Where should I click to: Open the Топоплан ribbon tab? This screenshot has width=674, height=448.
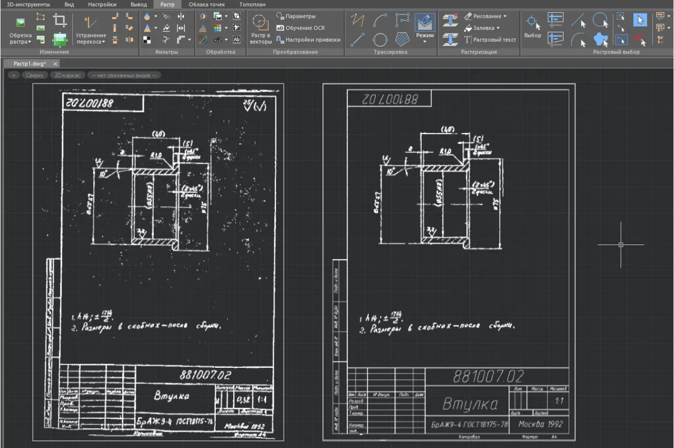[252, 4]
